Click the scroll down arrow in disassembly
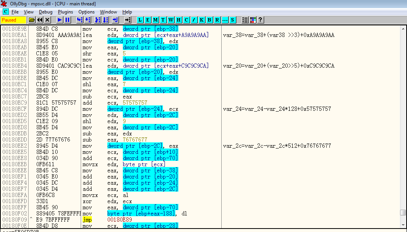Viewport: 407px width, 232px height. coord(403,225)
